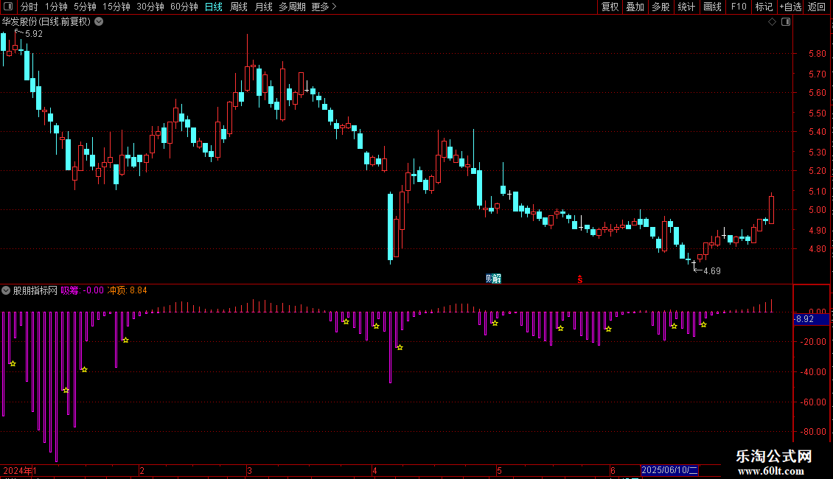The height and width of the screenshot is (479, 833).
Task: Click the 5.00 price axis label
Action: [817, 210]
